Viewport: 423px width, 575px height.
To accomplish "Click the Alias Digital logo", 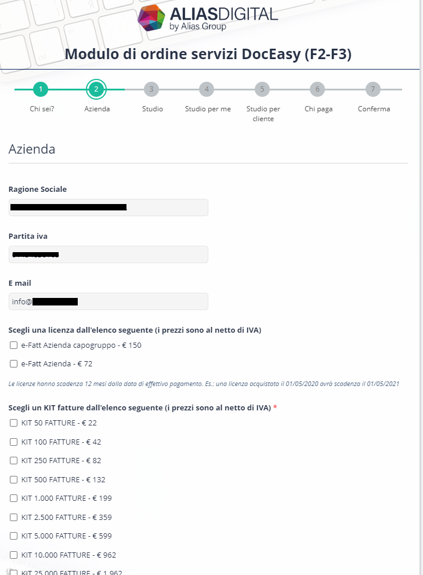I will click(208, 18).
